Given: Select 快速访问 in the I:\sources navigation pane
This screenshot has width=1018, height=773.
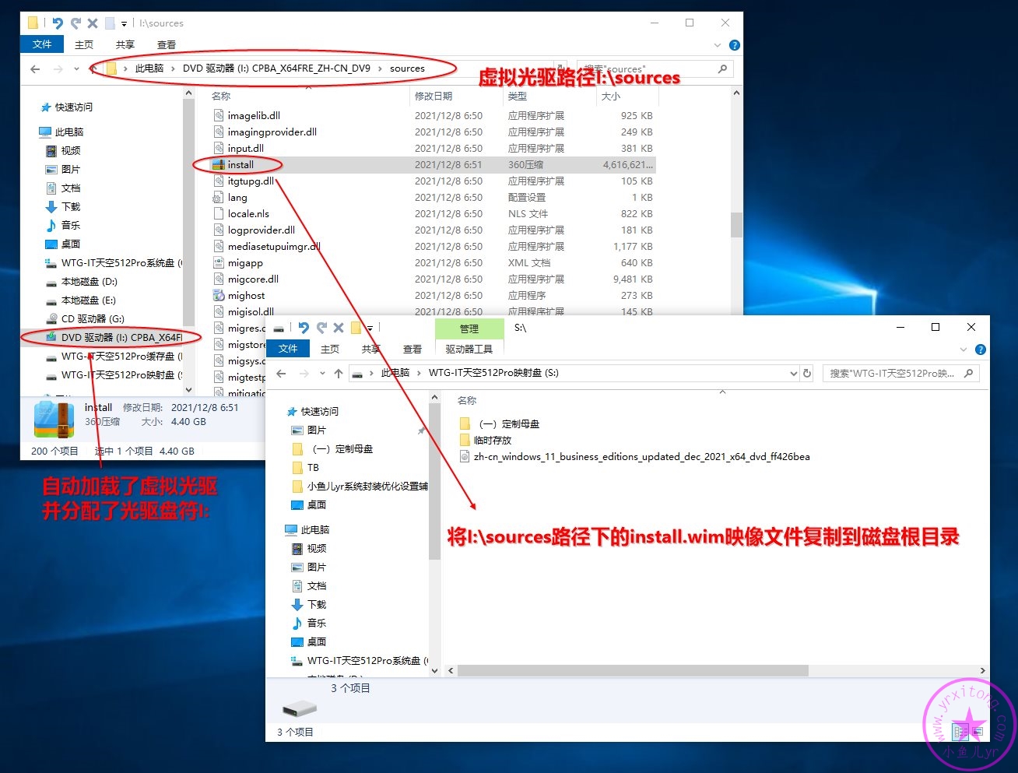Looking at the screenshot, I should pyautogui.click(x=73, y=107).
